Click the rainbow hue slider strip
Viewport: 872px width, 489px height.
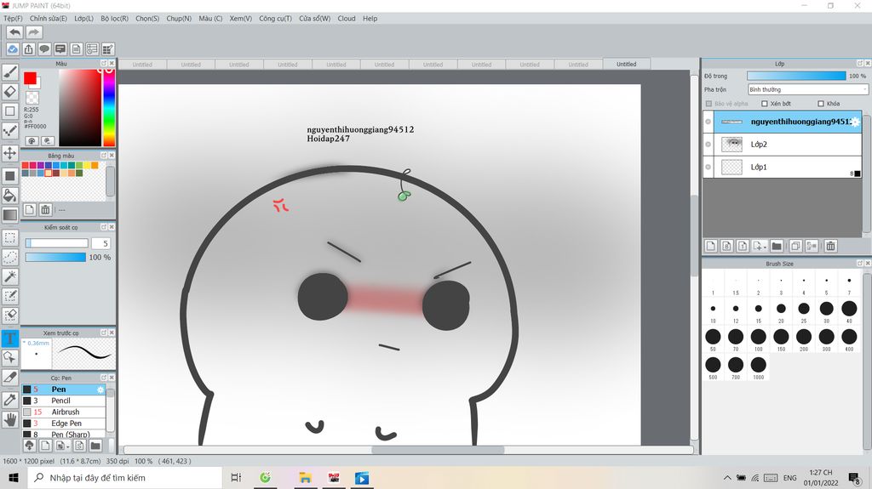109,106
